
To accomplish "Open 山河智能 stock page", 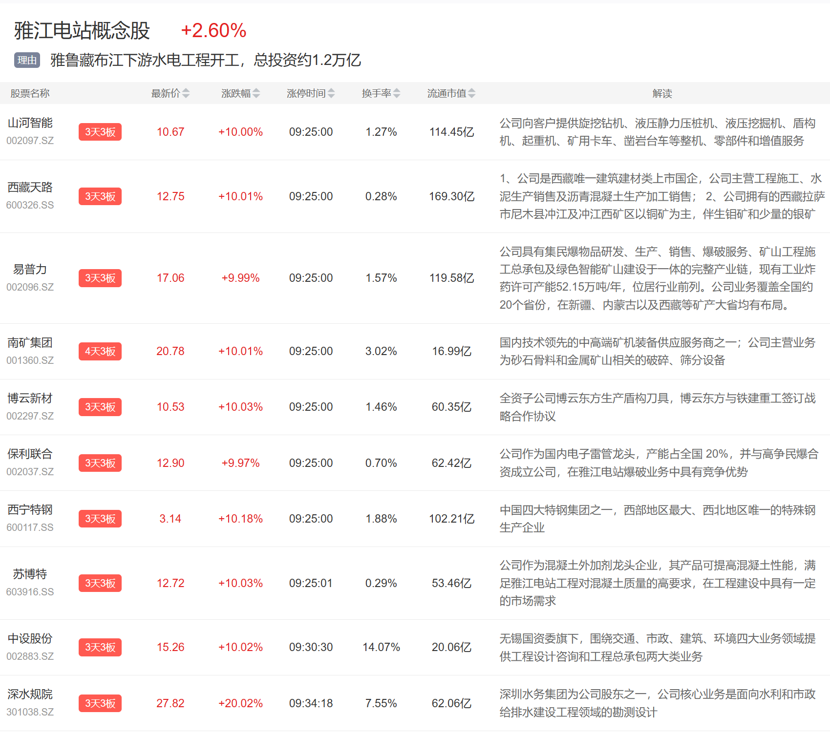I will [x=30, y=123].
